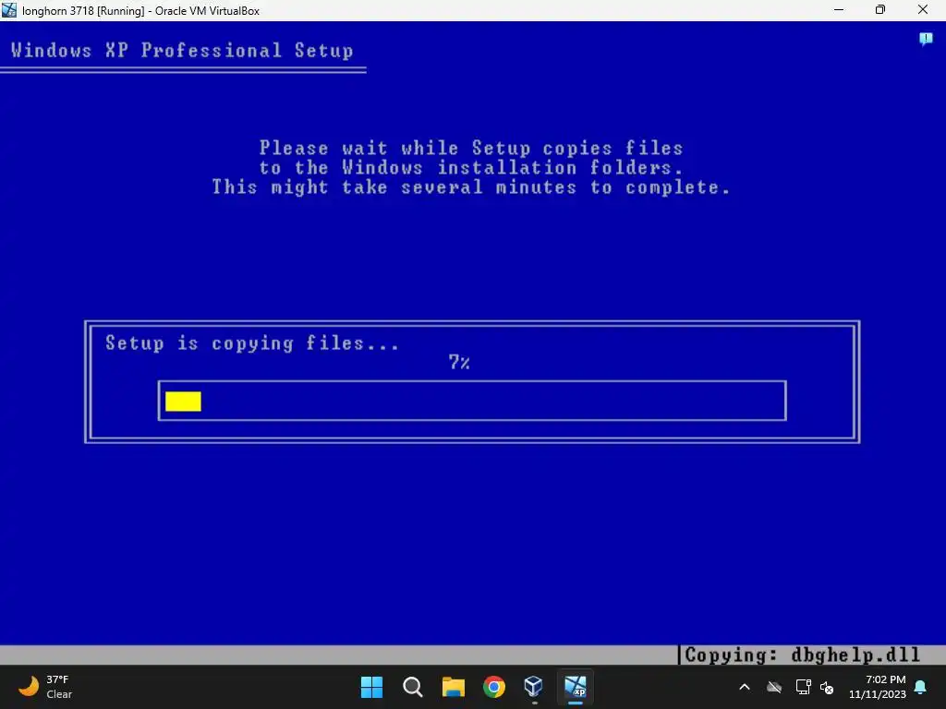Restore down the VirtualBox window
The width and height of the screenshot is (946, 709).
(880, 9)
